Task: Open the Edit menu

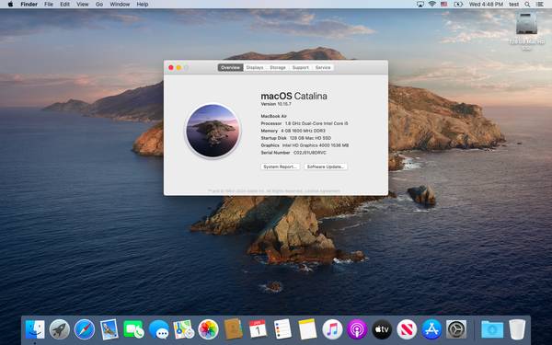Action: pyautogui.click(x=64, y=5)
